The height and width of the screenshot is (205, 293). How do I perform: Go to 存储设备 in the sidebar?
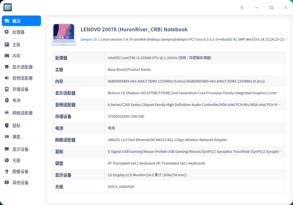[21, 89]
